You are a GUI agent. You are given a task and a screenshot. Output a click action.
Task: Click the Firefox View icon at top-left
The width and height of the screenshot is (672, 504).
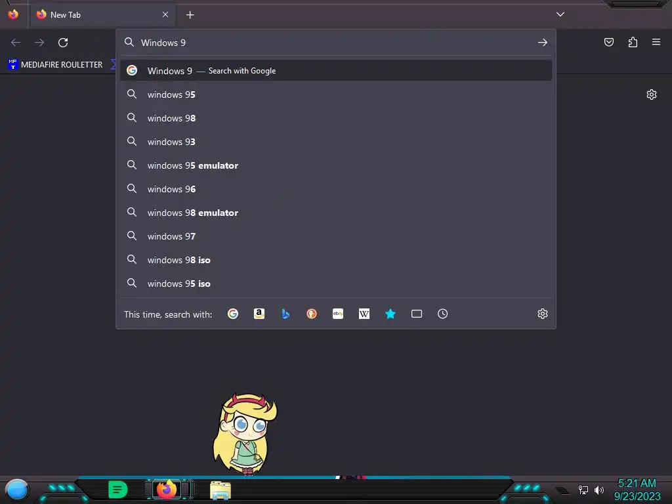[x=13, y=14]
